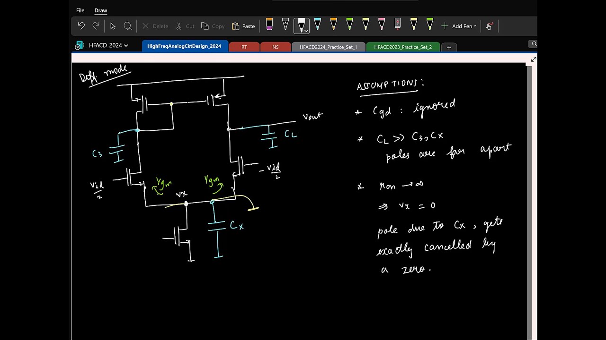
Task: Switch to the RT section tab
Action: click(244, 47)
